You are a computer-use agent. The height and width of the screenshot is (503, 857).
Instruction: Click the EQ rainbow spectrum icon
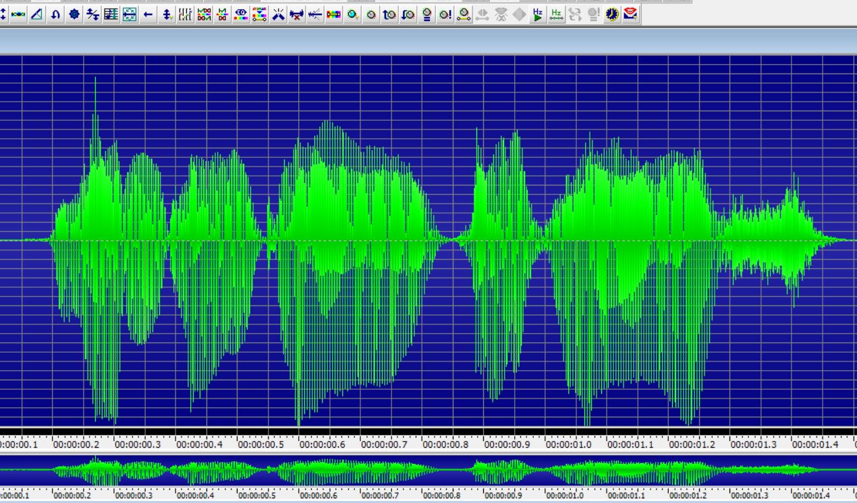pyautogui.click(x=241, y=14)
